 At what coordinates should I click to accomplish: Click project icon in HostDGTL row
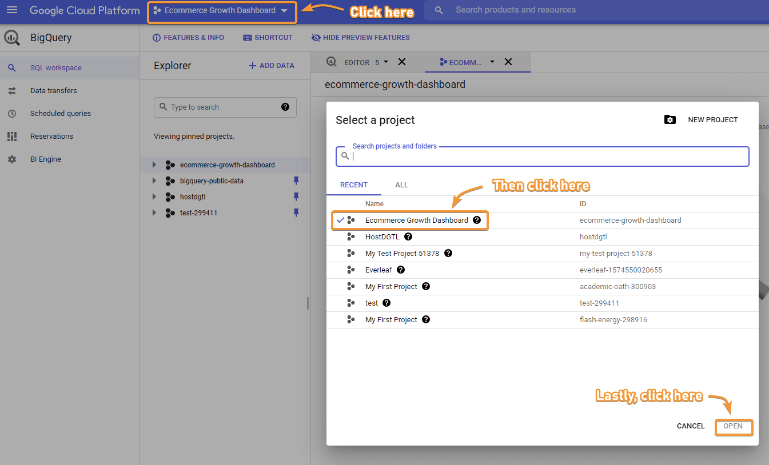(351, 236)
